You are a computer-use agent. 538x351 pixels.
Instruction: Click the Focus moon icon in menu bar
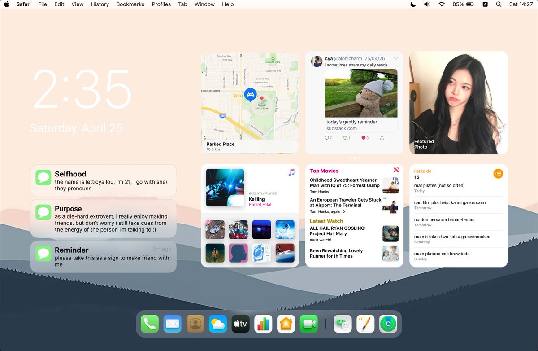pos(413,4)
